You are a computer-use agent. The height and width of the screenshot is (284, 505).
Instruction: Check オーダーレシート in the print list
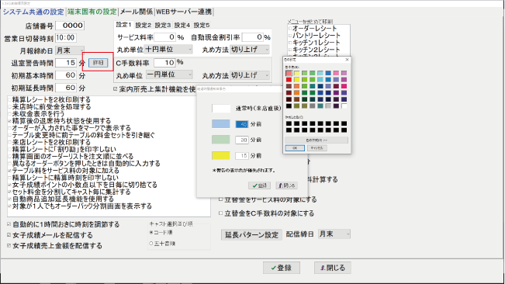pos(290,29)
